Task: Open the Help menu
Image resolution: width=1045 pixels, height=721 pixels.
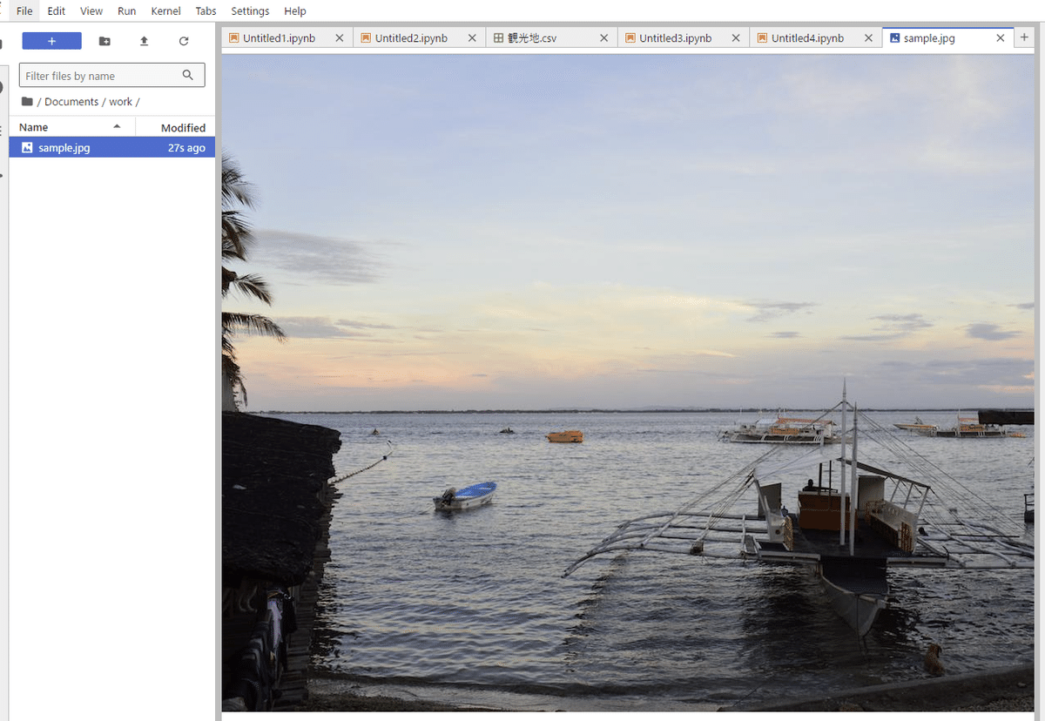Action: [295, 11]
